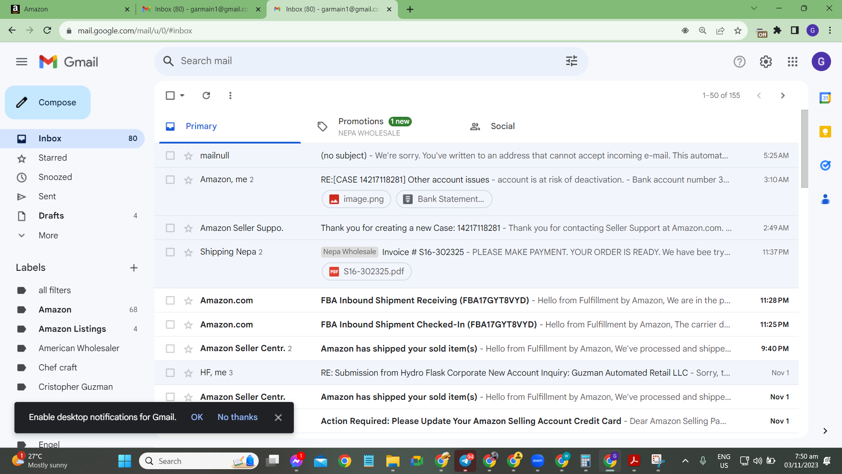Open the Google apps grid
842x474 pixels.
pyautogui.click(x=792, y=62)
